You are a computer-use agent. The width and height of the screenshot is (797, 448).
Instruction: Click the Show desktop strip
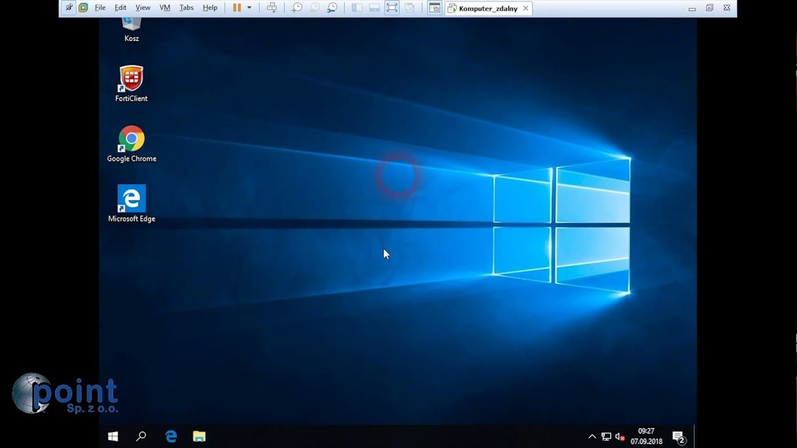pos(695,437)
